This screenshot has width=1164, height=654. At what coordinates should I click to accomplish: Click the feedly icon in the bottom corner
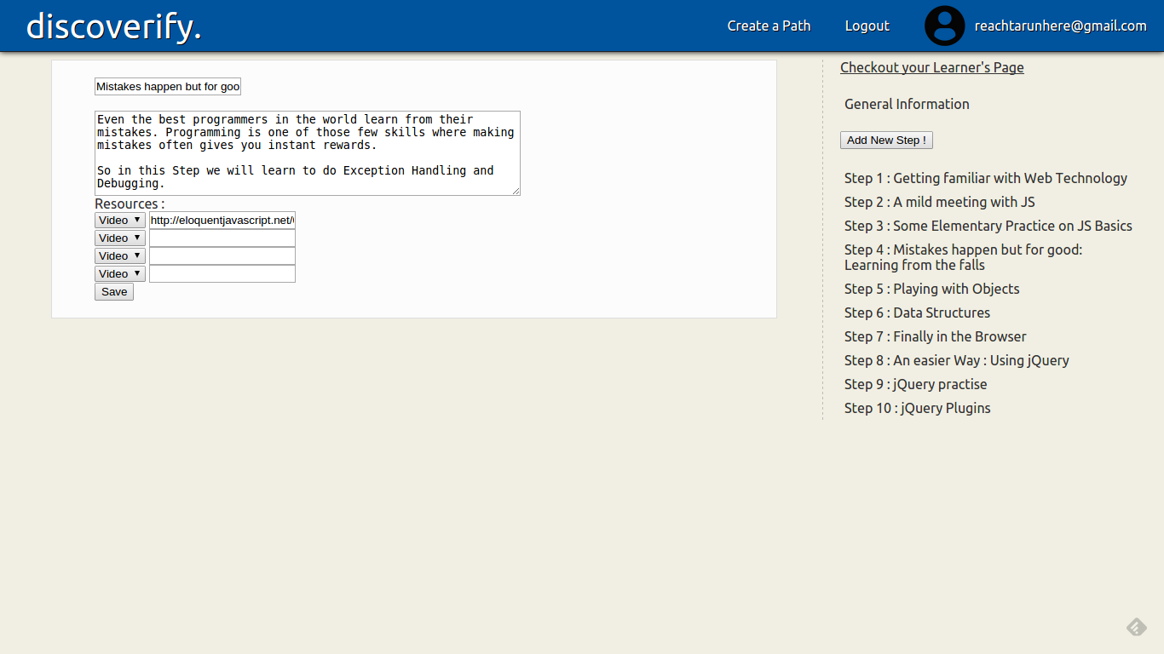1136,628
